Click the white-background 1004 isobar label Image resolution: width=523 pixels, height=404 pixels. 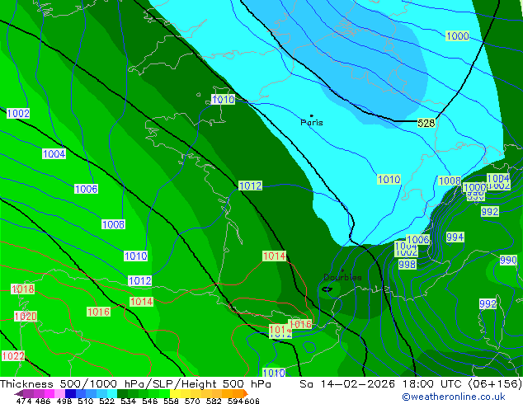click(54, 153)
